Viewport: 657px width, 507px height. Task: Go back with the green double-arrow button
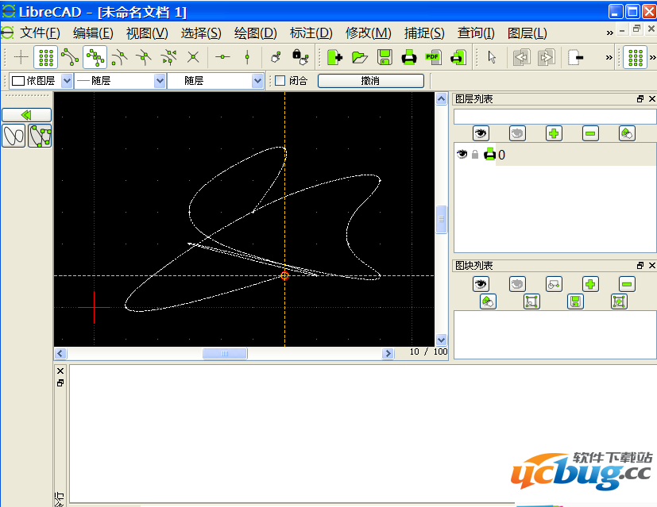tap(27, 115)
